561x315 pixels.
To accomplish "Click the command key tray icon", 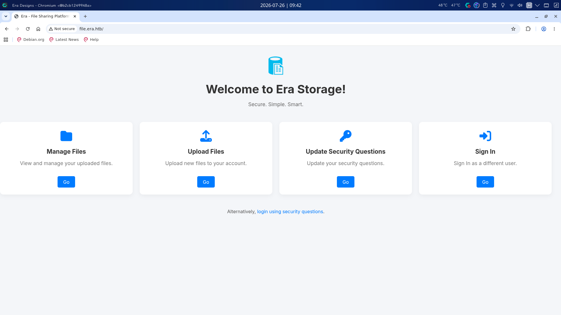I will (494, 5).
